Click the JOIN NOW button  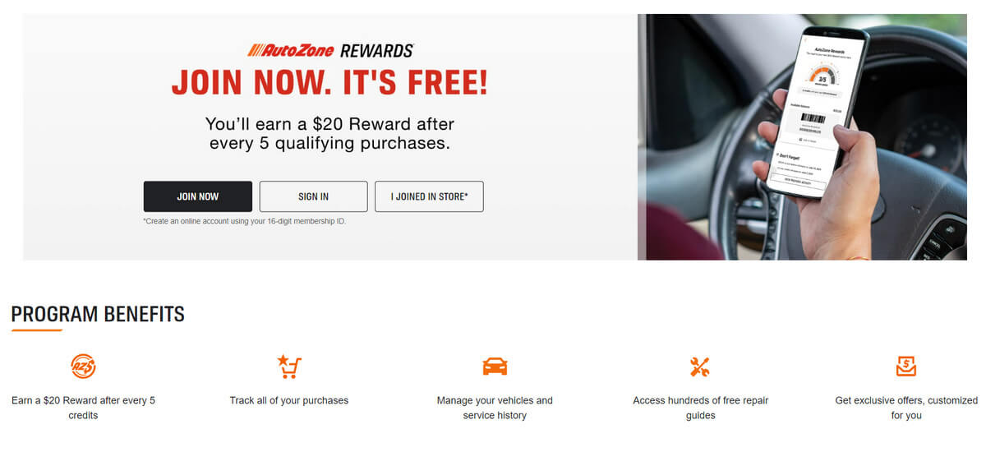pos(198,196)
